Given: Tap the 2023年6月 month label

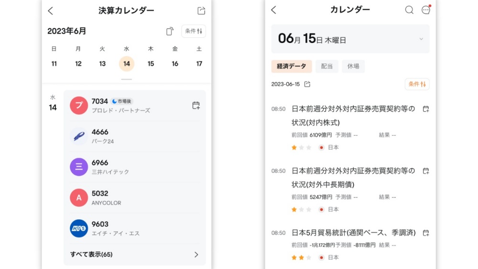Looking at the screenshot, I should [67, 31].
